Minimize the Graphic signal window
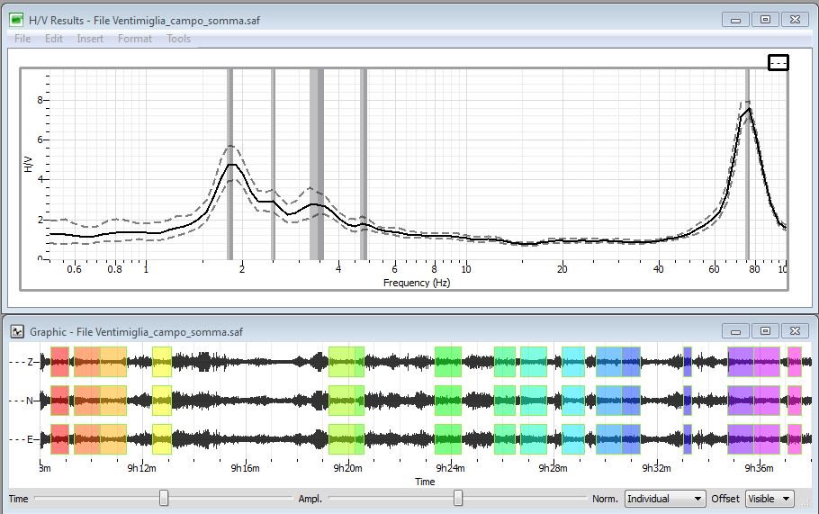Image resolution: width=819 pixels, height=514 pixels. click(736, 331)
